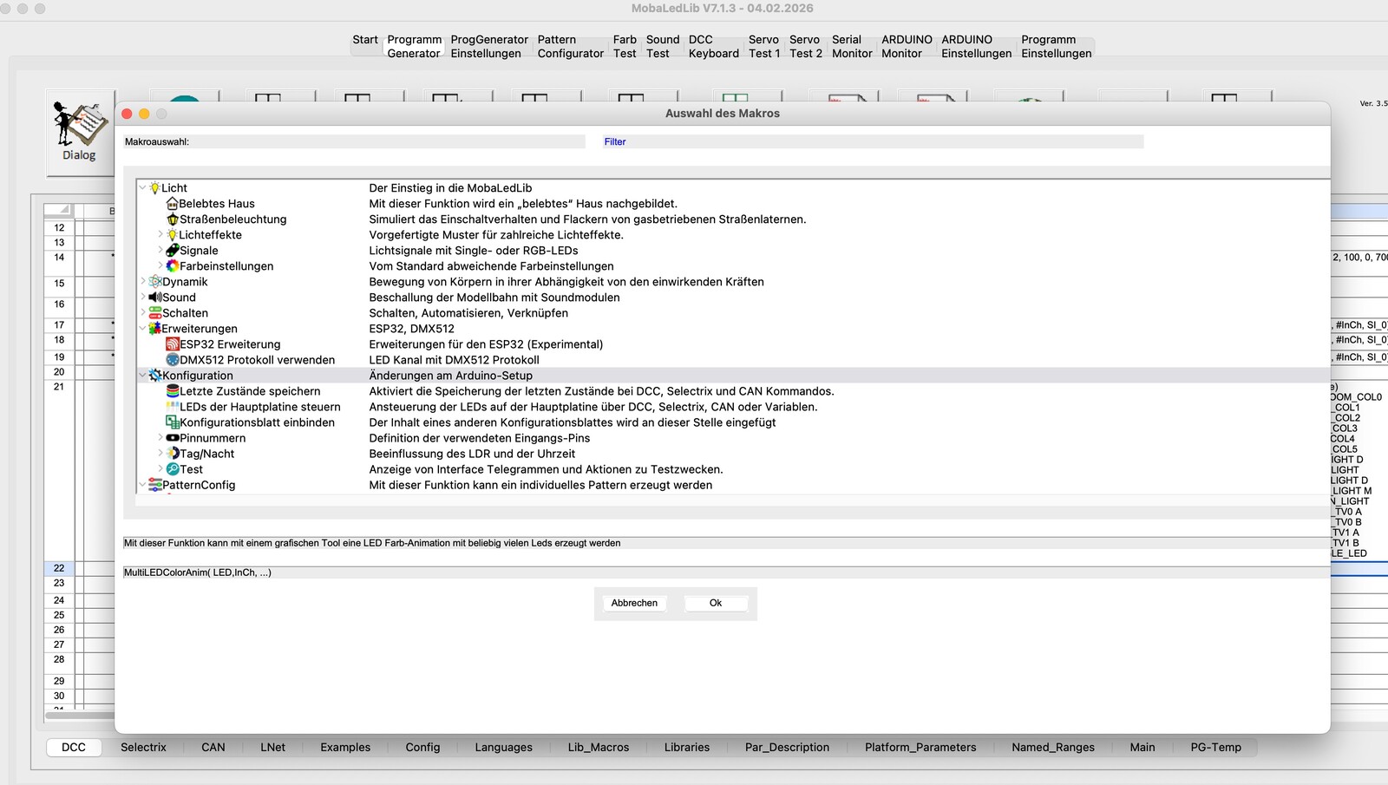1388x785 pixels.
Task: Select the ESP32 Erweiterung icon
Action: click(173, 344)
